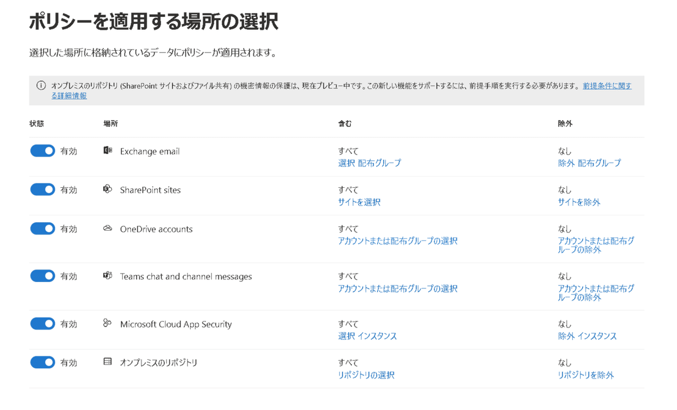Viewport: 677px width, 410px height.
Task: Click the Microsoft Cloud App Security icon
Action: [108, 323]
